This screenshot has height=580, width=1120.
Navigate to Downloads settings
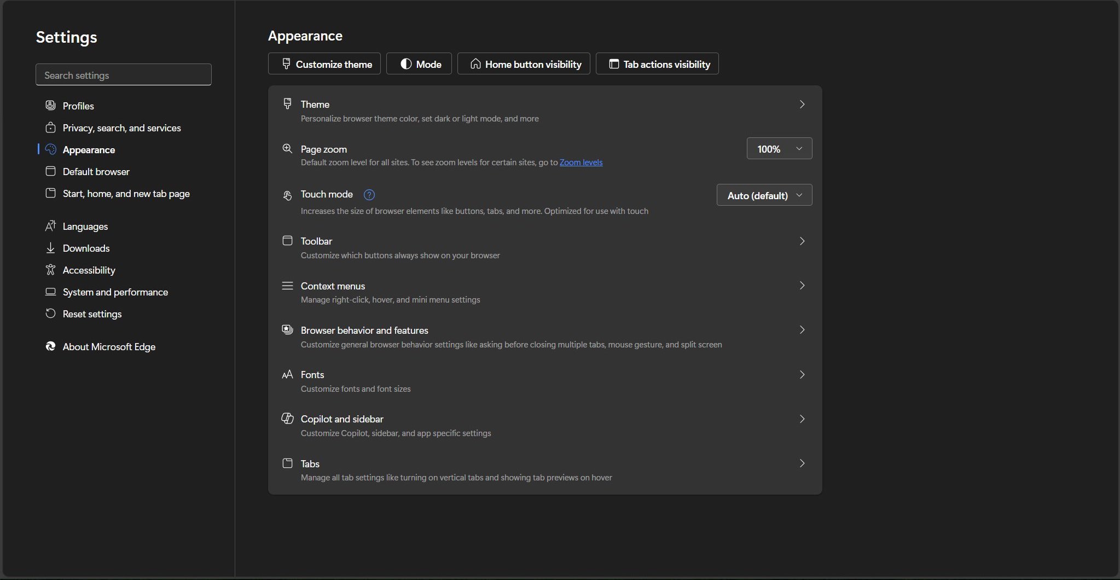click(x=86, y=248)
